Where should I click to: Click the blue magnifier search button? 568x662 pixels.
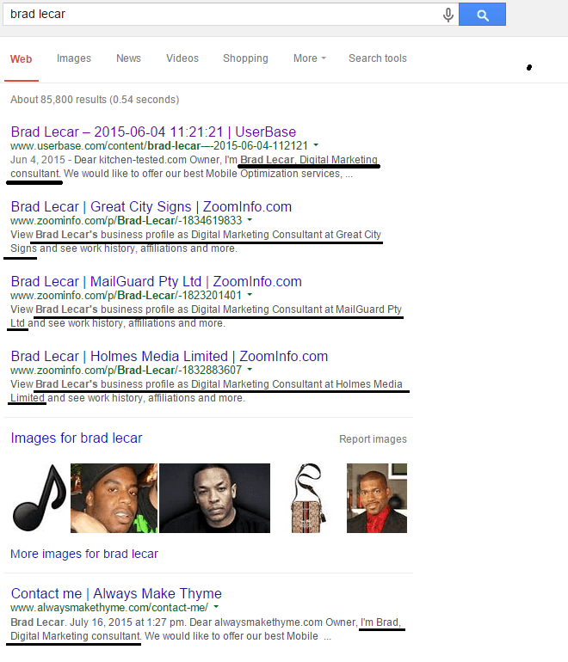point(482,14)
